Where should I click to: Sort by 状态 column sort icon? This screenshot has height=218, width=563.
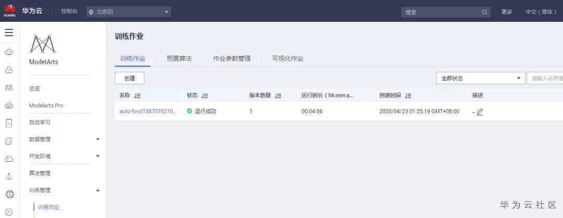pyautogui.click(x=205, y=96)
